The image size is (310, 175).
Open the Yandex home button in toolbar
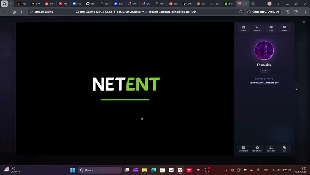click(x=14, y=12)
